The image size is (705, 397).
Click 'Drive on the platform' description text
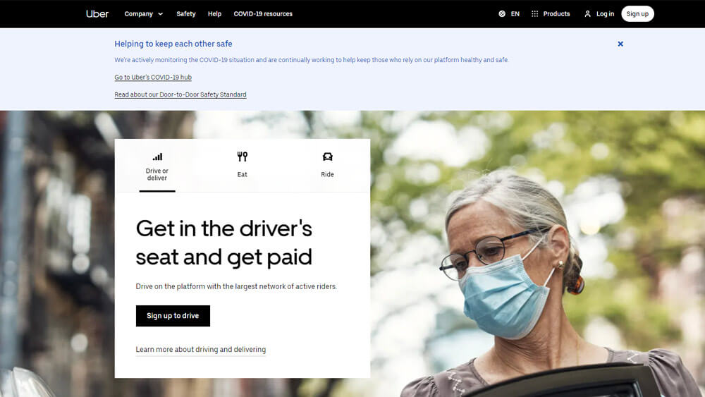[x=236, y=286]
